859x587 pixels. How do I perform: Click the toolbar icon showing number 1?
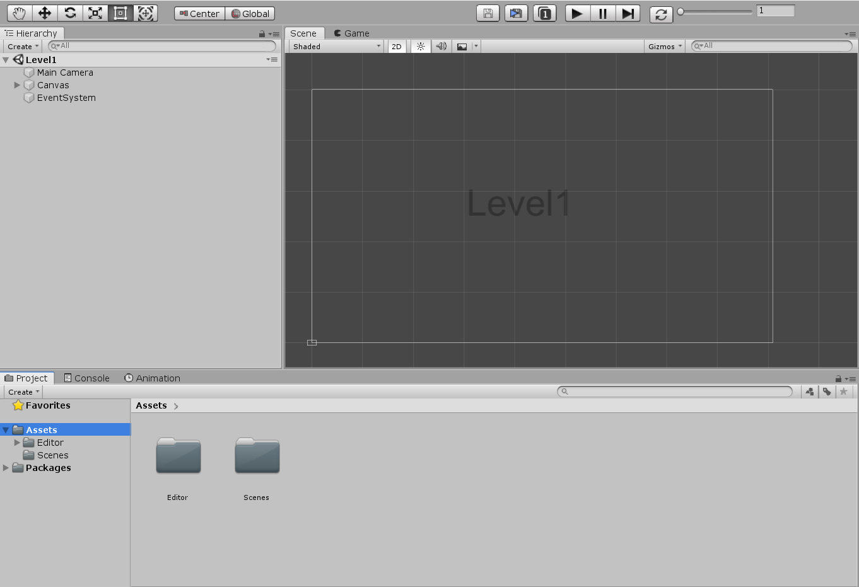[x=545, y=13]
